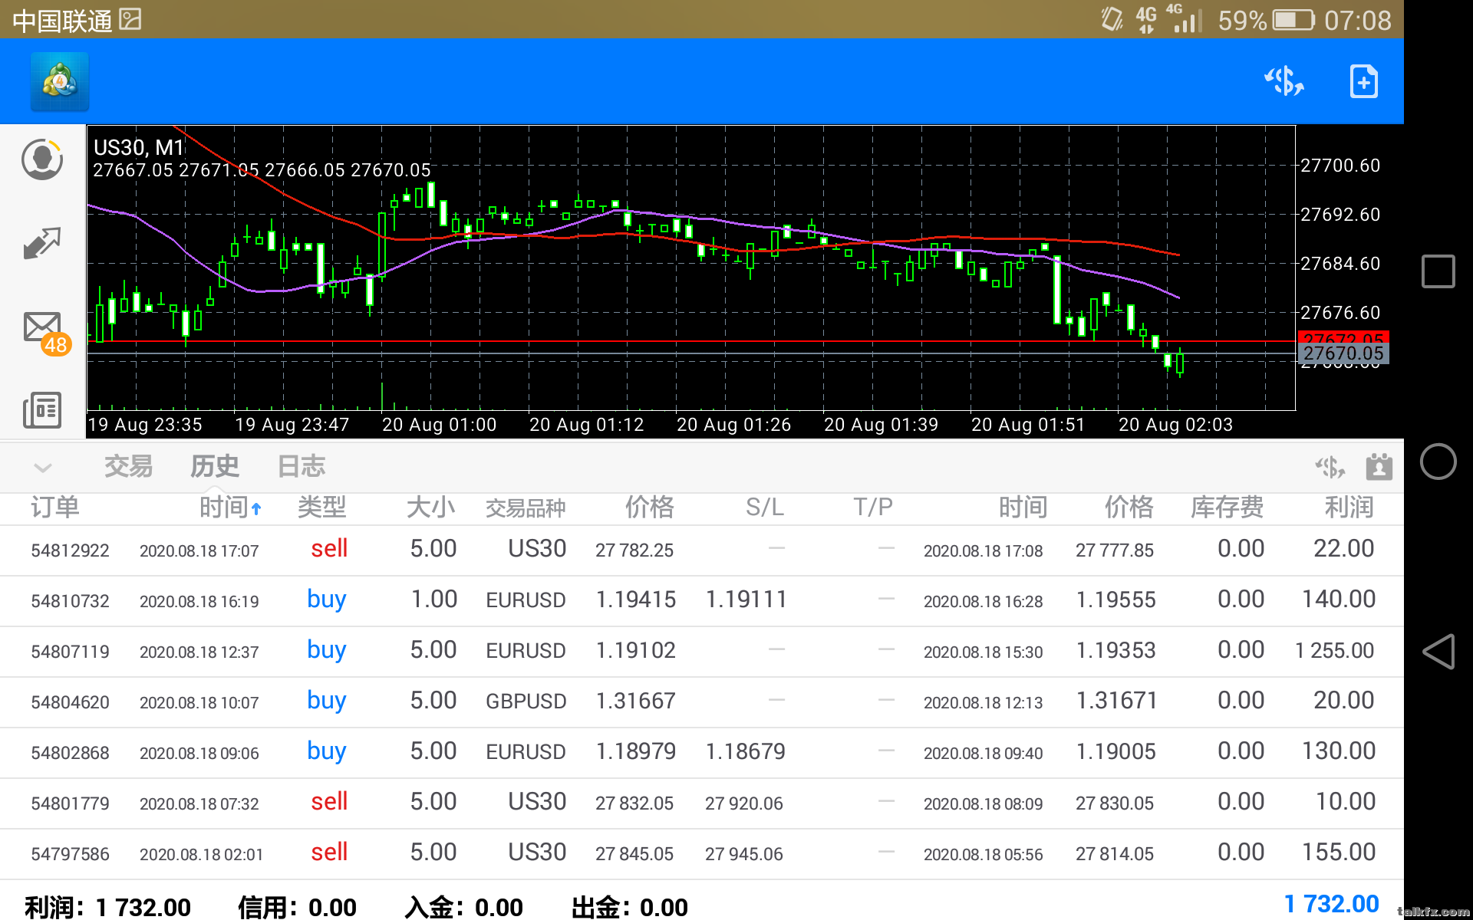
Task: Sort by 交易品种 column header
Action: (526, 508)
